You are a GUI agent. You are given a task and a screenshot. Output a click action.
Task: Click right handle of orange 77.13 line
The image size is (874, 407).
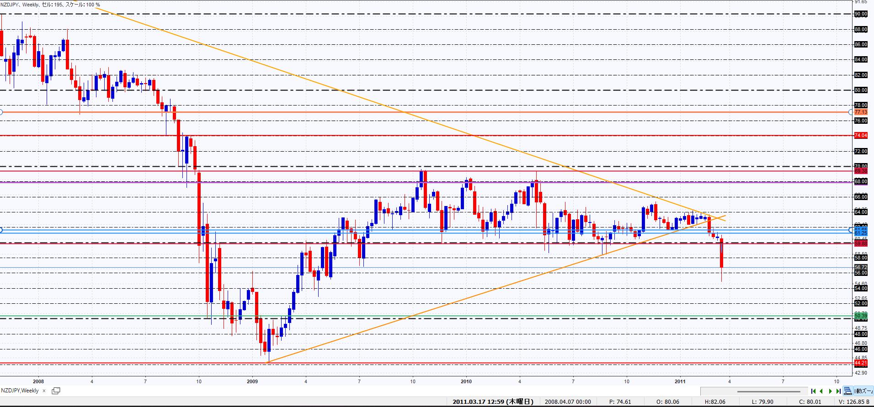click(851, 112)
